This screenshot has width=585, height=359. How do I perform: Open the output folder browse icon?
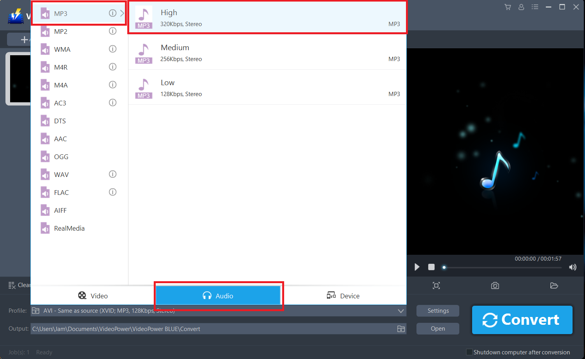(x=401, y=329)
